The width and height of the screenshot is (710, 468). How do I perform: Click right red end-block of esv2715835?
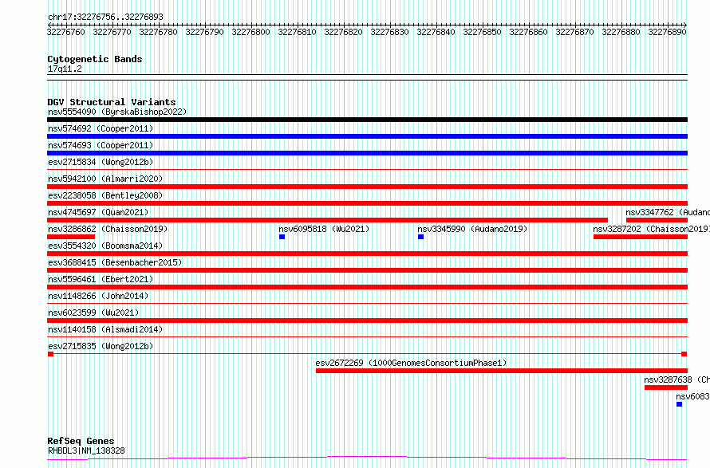pyautogui.click(x=684, y=354)
